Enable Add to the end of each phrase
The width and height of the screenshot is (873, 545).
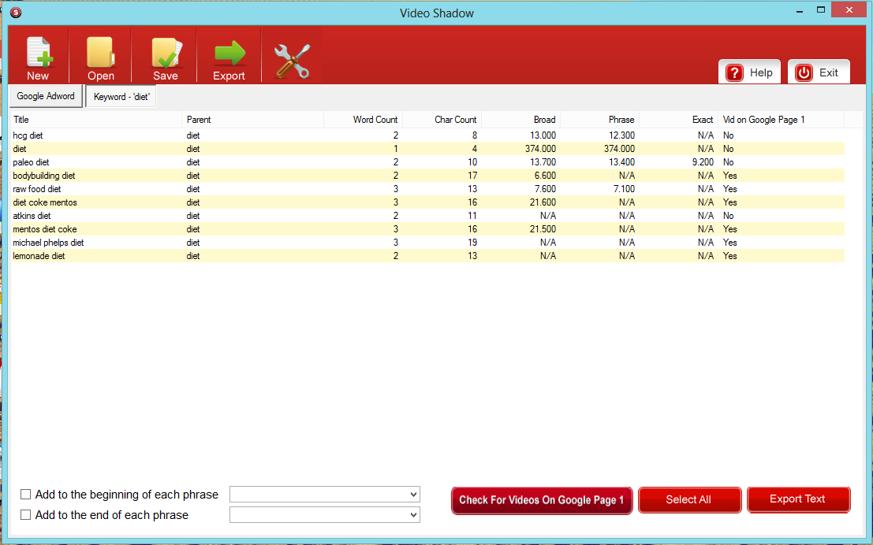point(25,515)
